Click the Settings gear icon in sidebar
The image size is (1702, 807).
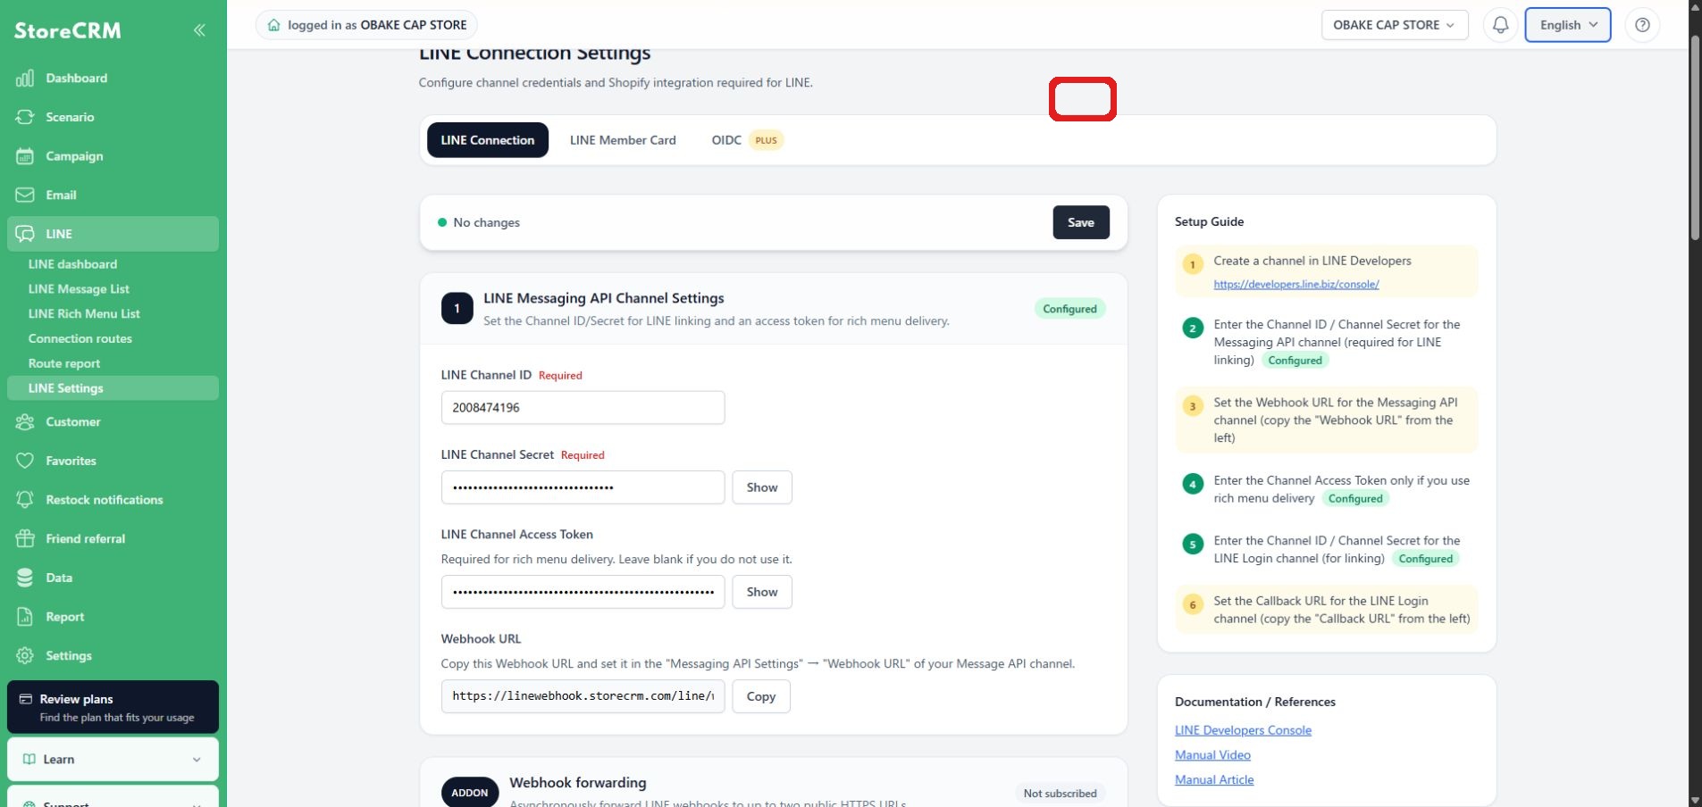[25, 656]
